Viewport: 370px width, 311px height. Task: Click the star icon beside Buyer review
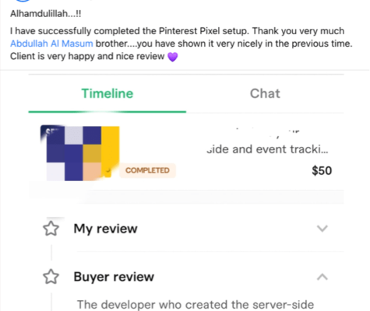coord(51,277)
